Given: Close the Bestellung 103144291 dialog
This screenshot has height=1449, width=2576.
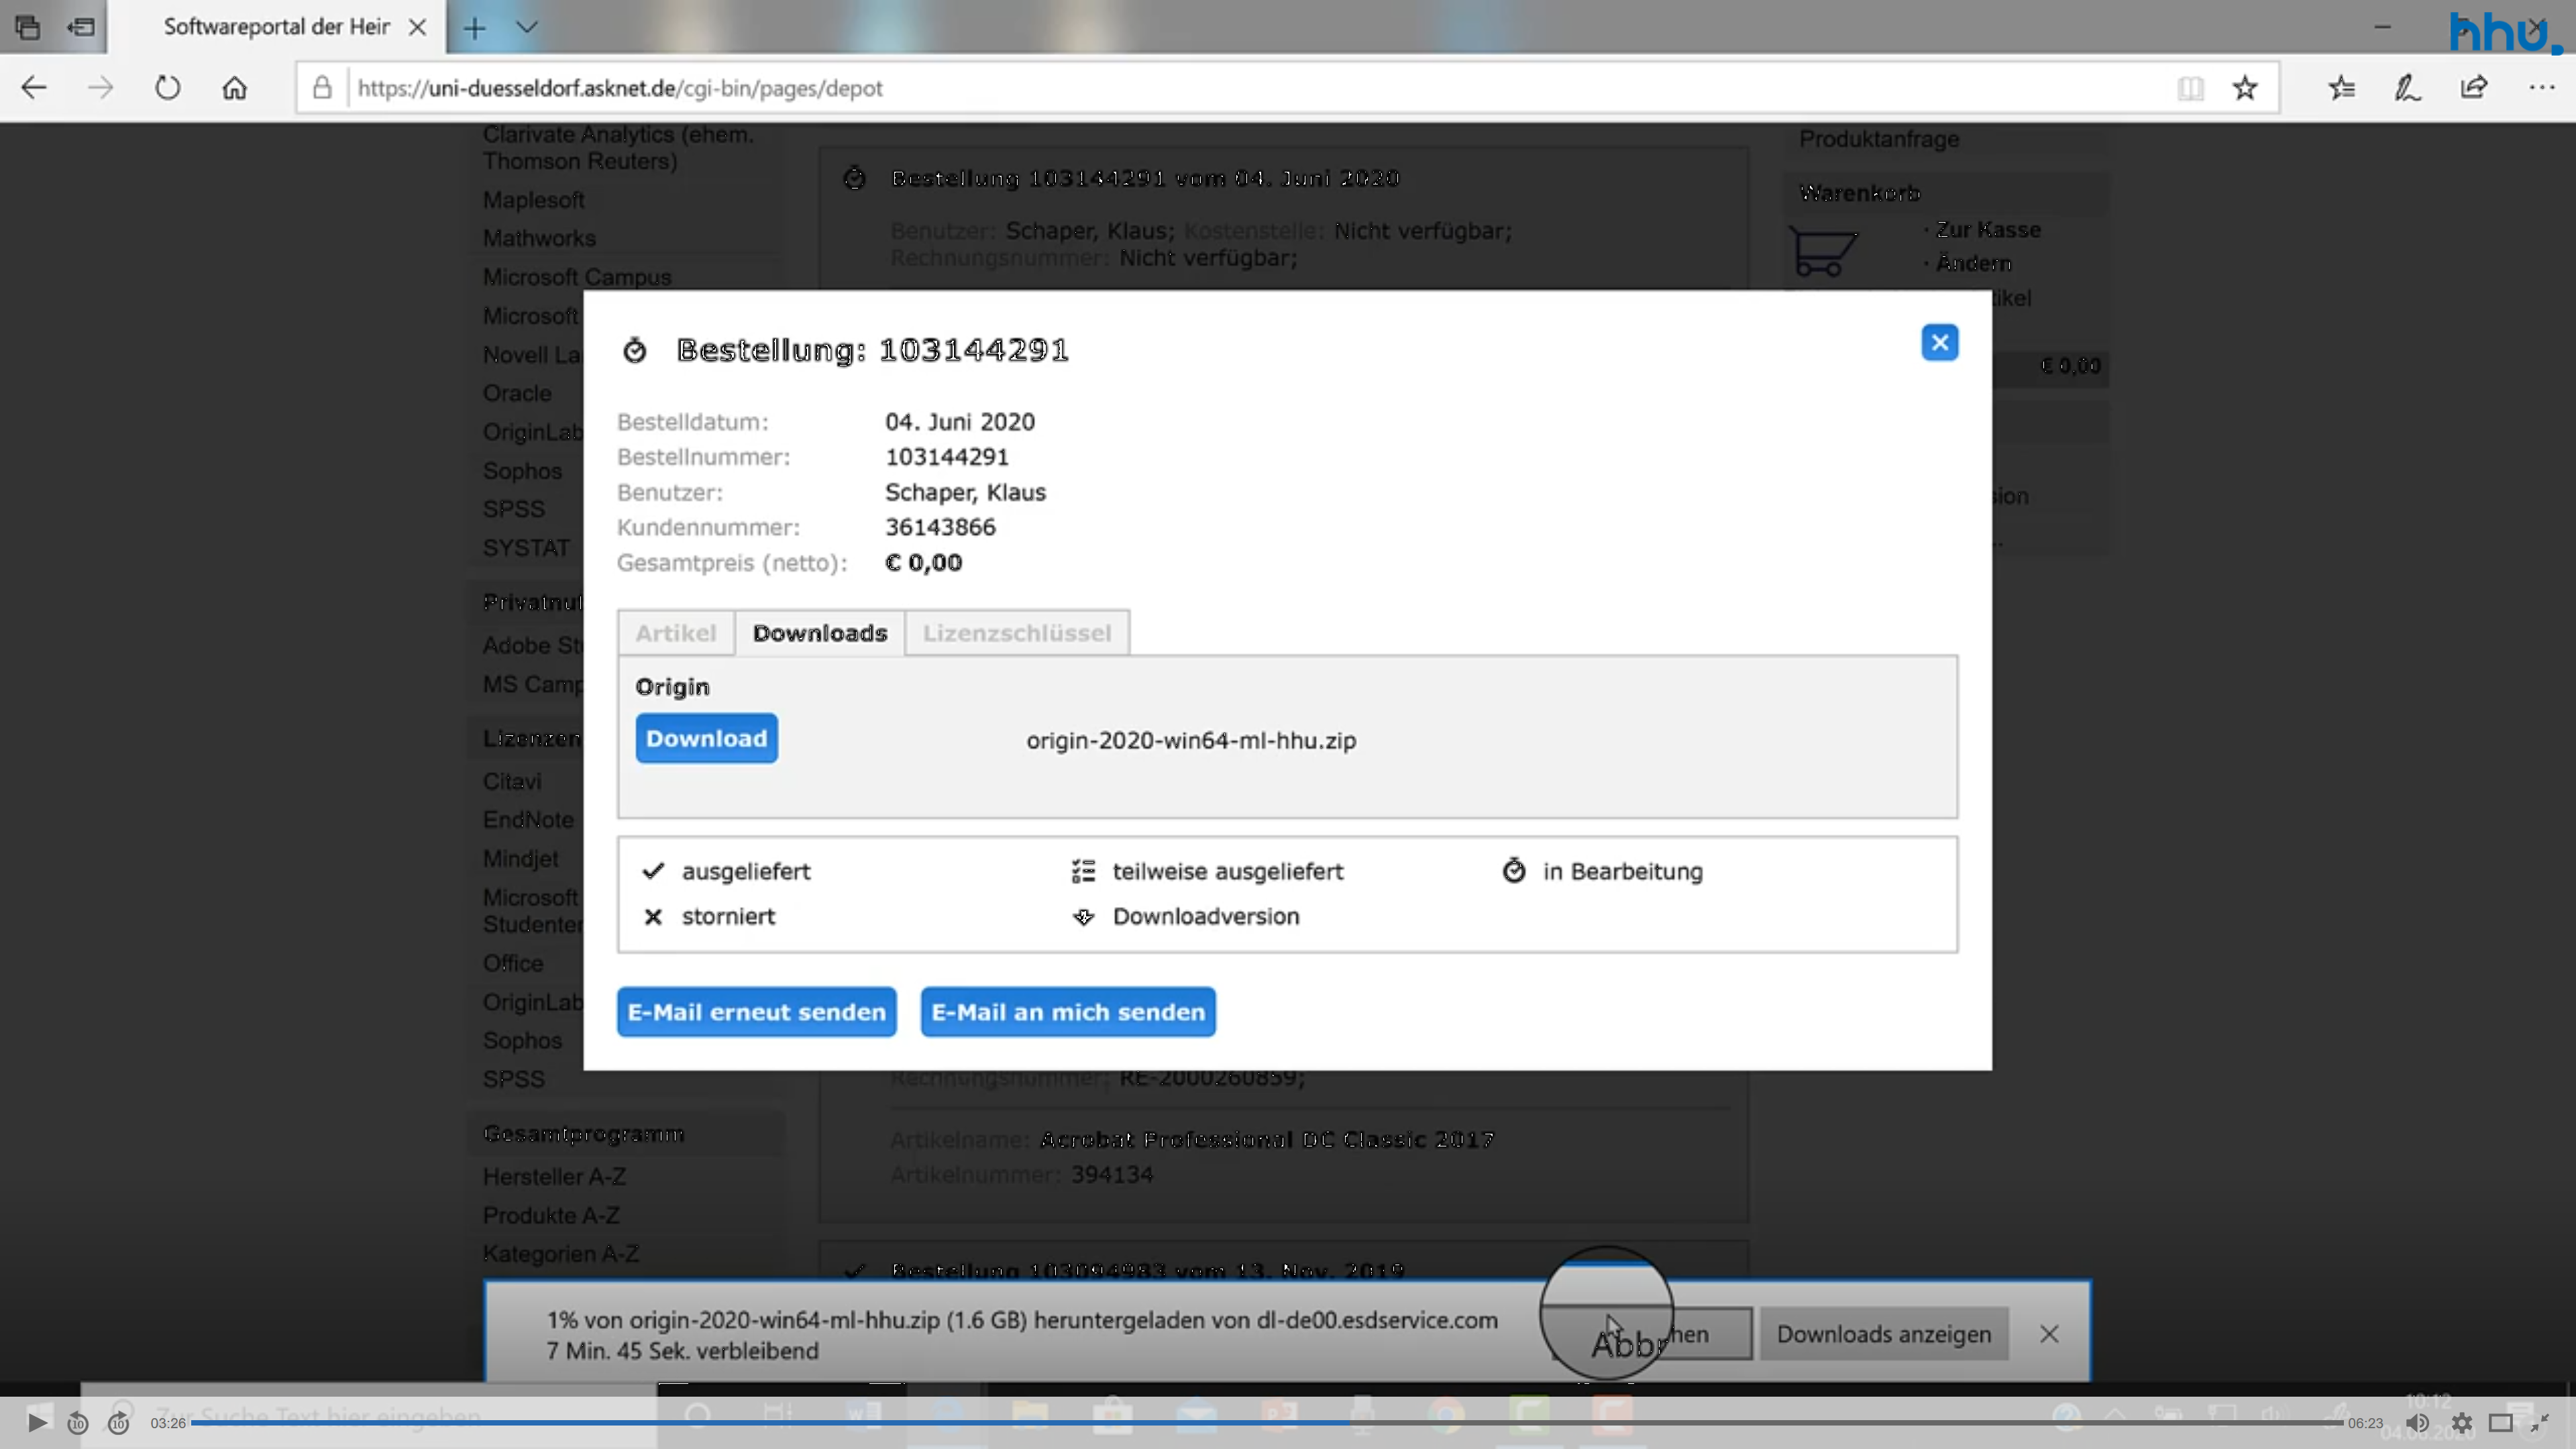Looking at the screenshot, I should coord(1939,343).
